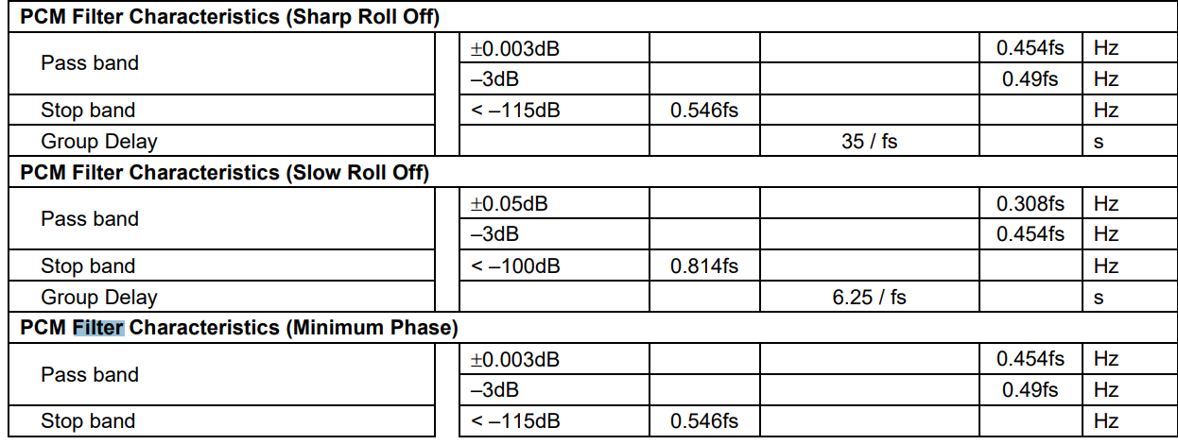The height and width of the screenshot is (445, 1178).
Task: Select the ±0.05dB condition cell
Action: (x=509, y=204)
